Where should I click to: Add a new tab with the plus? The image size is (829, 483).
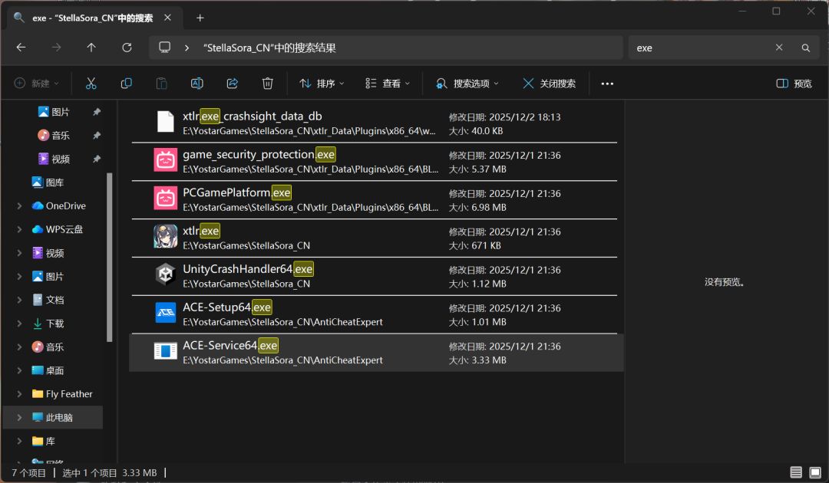[x=200, y=18]
